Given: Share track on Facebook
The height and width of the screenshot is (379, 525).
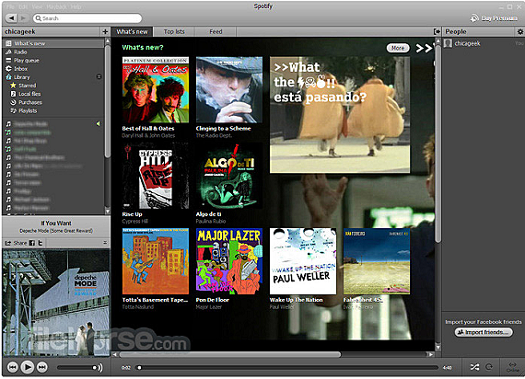Looking at the screenshot, I should point(32,243).
